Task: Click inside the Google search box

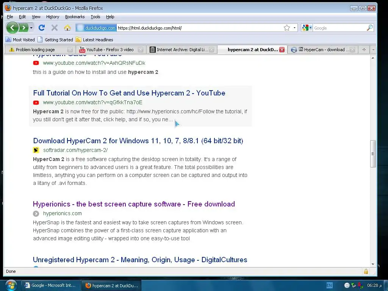Action: pyautogui.click(x=339, y=28)
